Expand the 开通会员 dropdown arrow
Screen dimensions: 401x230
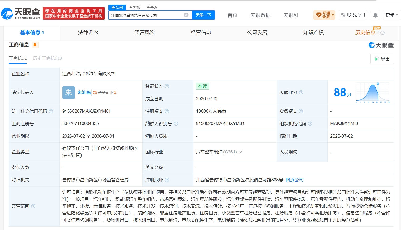333,15
